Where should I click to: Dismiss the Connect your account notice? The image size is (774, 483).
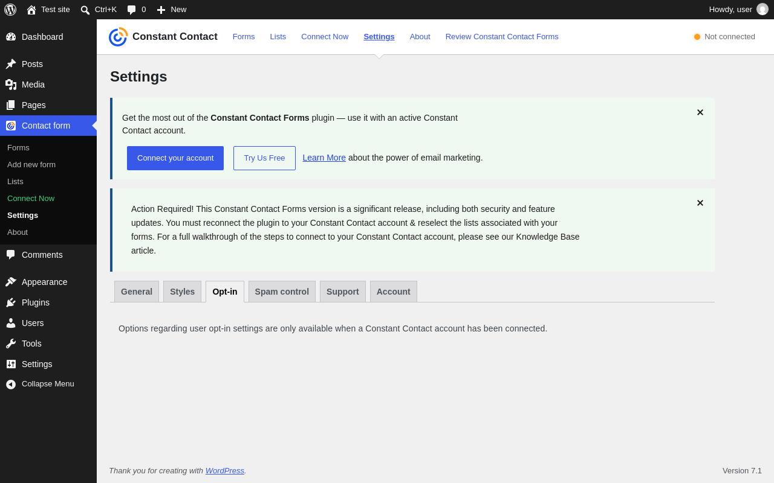tap(700, 112)
